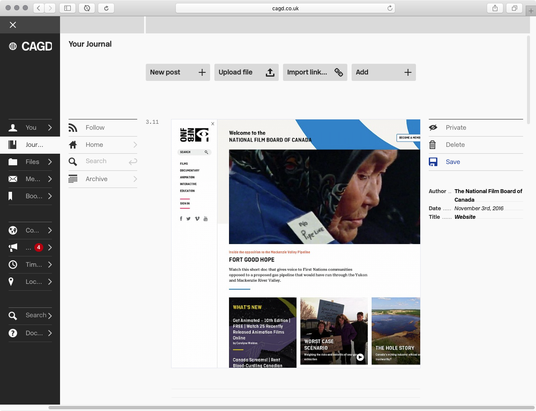The width and height of the screenshot is (536, 411).
Task: Open the Community globe icon
Action: pos(13,230)
